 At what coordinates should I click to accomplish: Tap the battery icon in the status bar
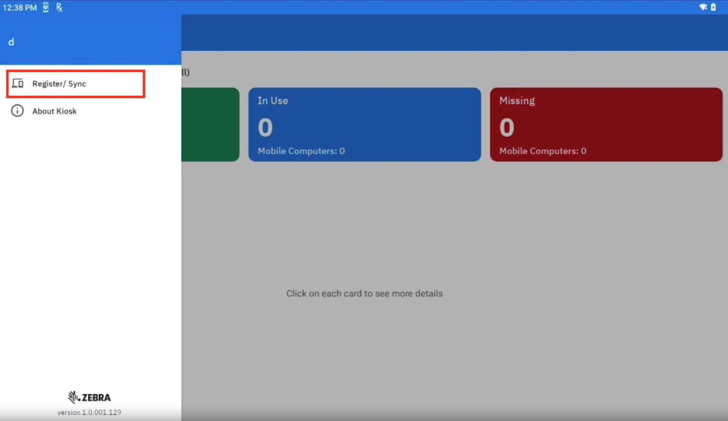[x=713, y=7]
